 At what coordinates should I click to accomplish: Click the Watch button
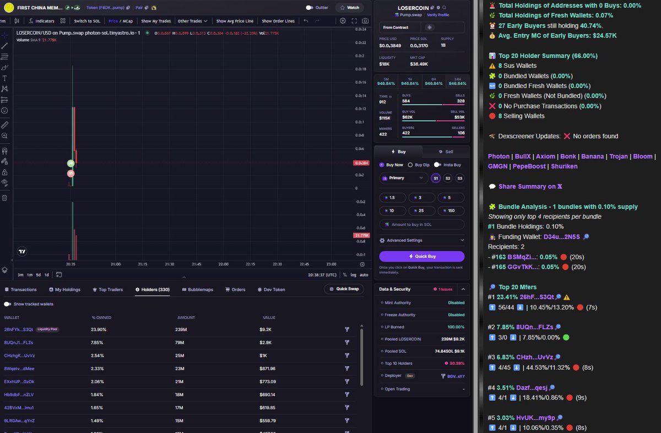tap(350, 8)
